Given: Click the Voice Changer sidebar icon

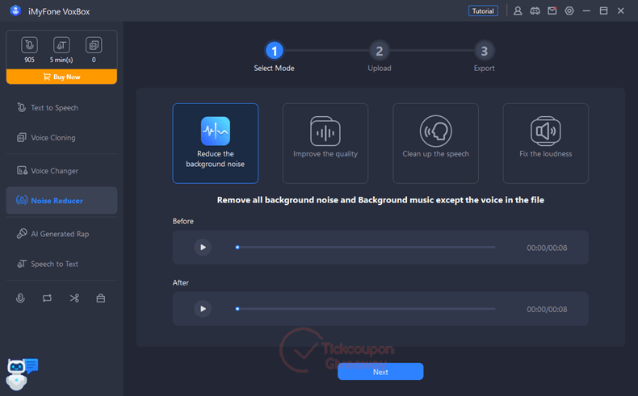Looking at the screenshot, I should [x=22, y=171].
